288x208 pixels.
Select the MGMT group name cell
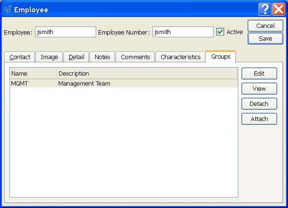[33, 84]
